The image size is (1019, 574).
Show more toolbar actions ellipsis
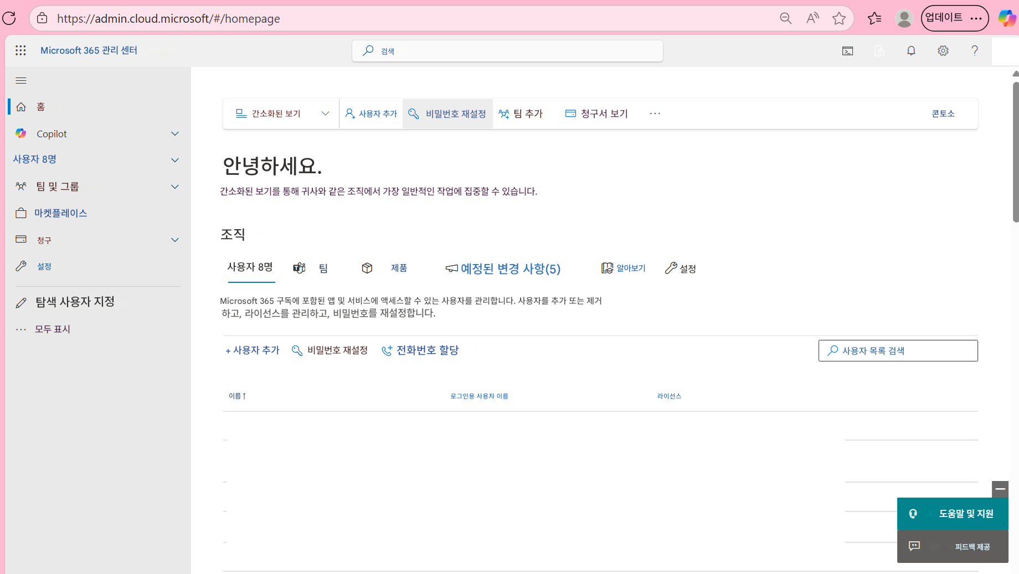tap(655, 113)
